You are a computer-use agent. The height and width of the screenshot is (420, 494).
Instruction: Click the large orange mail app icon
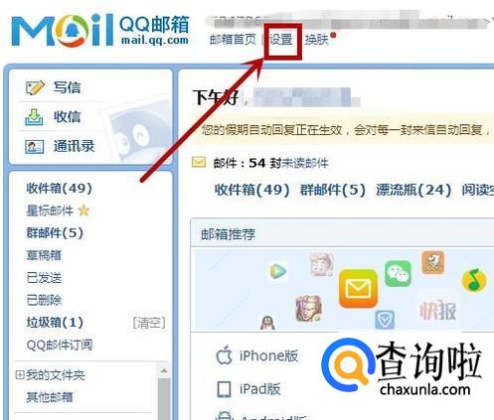click(x=358, y=288)
